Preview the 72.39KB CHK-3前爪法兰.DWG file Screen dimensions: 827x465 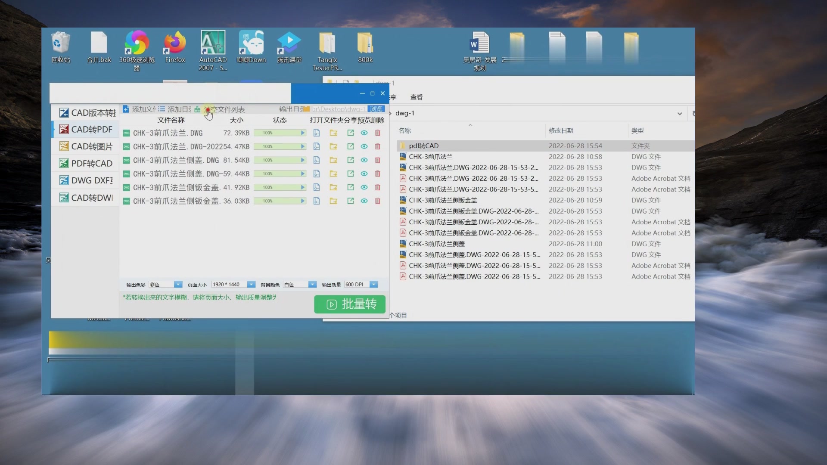(364, 133)
